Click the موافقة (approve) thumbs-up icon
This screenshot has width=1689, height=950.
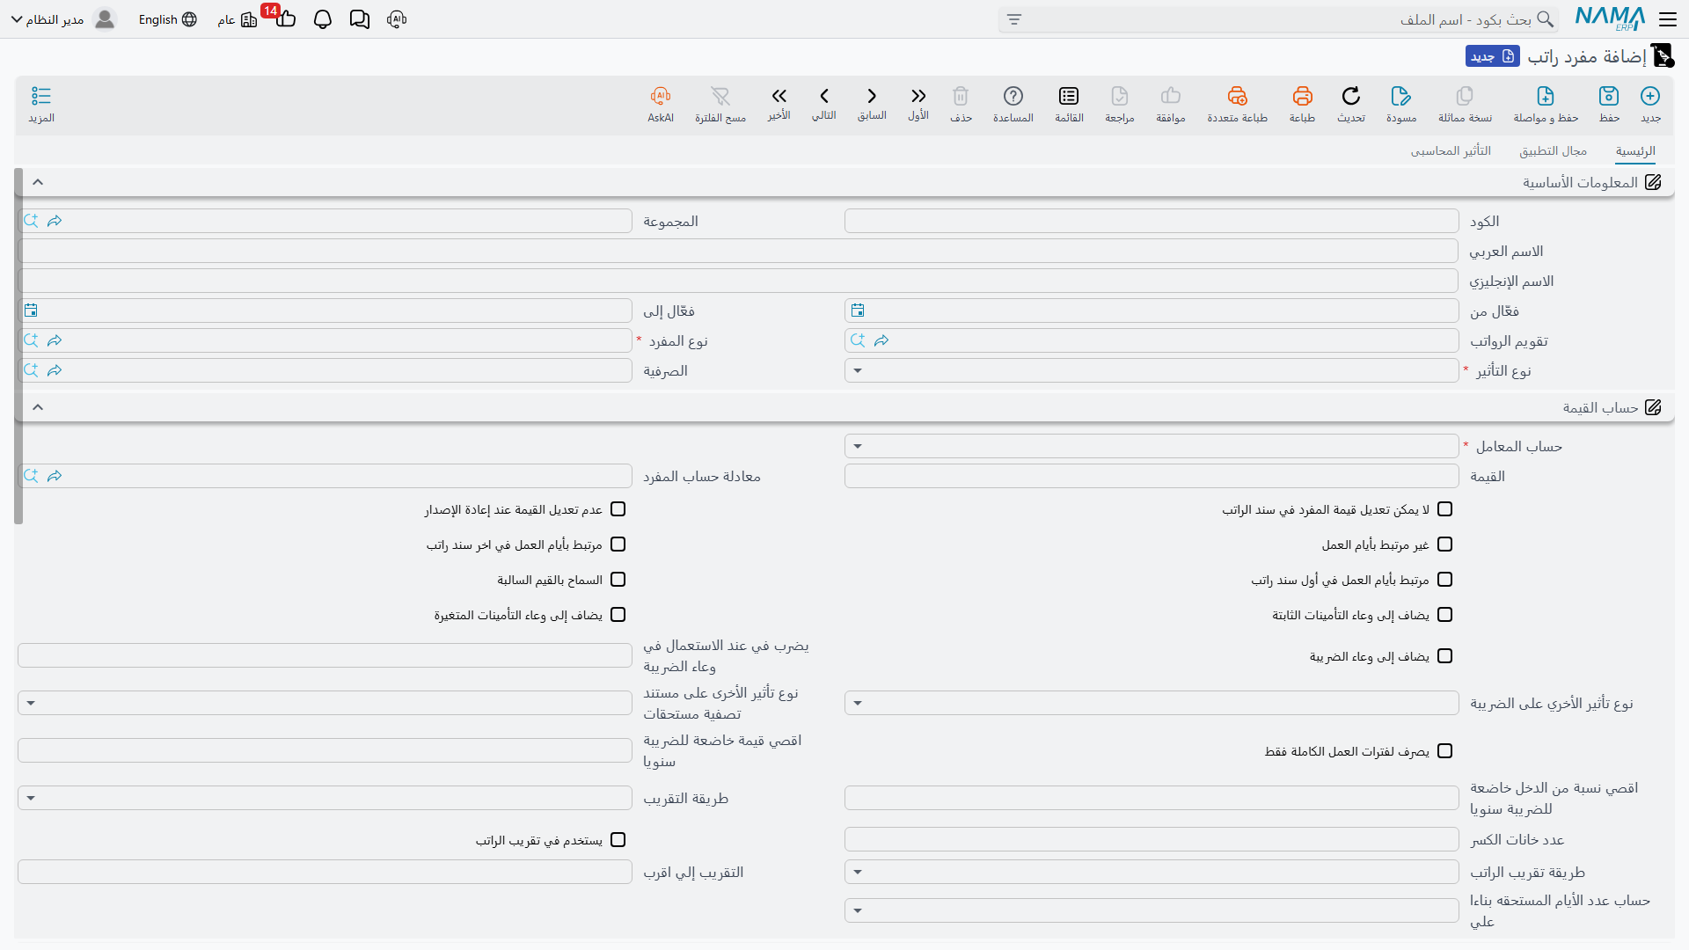coord(1171,96)
